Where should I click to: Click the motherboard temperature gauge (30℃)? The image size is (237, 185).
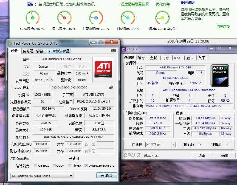[128, 18]
